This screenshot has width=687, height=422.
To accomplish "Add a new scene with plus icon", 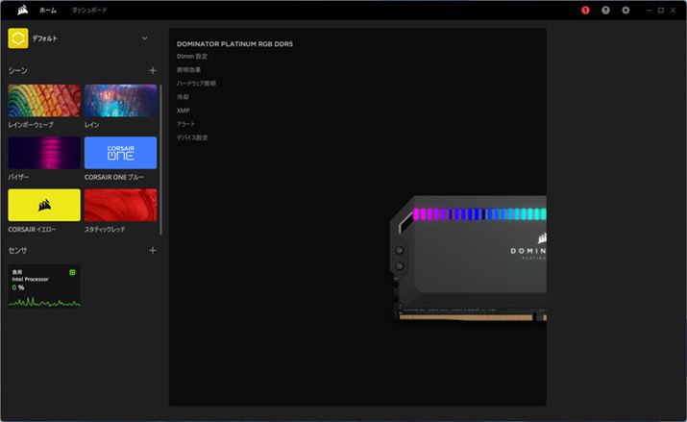I will pyautogui.click(x=152, y=71).
